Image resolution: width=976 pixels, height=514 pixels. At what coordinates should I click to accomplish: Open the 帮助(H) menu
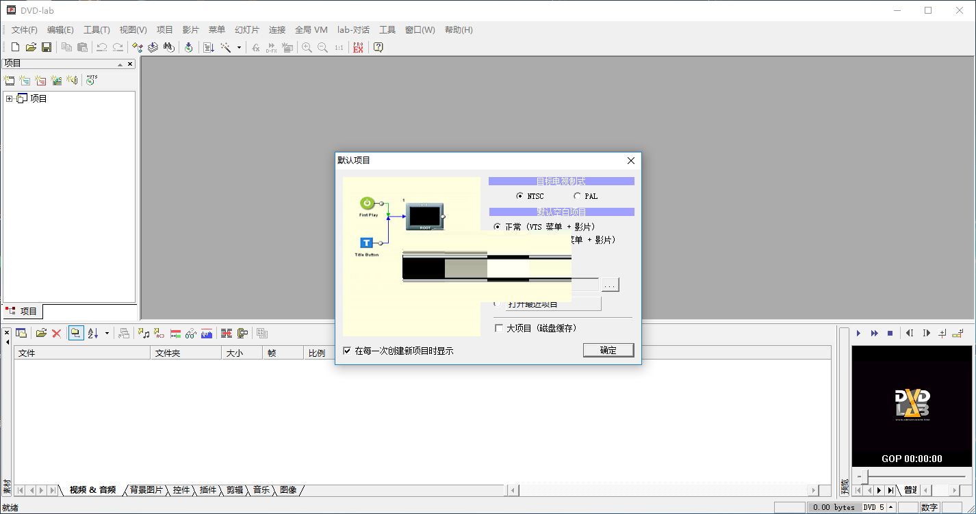(x=459, y=30)
